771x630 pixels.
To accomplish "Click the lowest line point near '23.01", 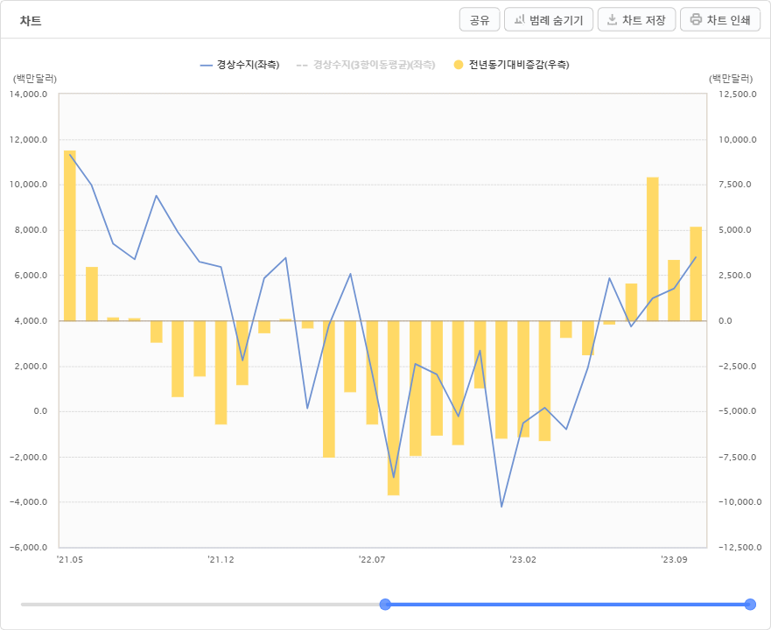I will [x=501, y=507].
